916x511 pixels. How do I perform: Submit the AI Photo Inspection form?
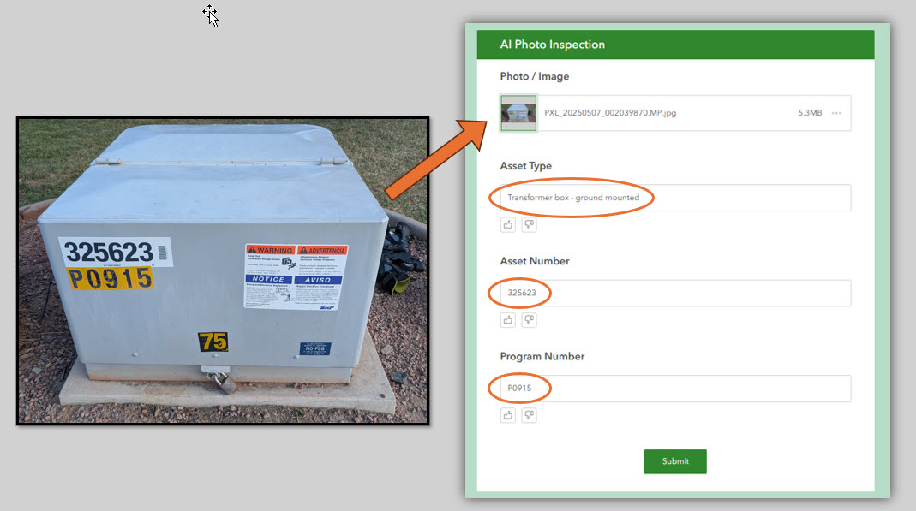pos(675,461)
